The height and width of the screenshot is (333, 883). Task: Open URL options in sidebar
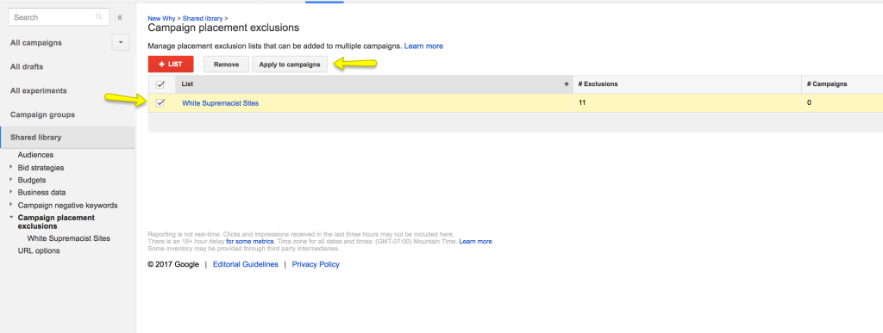tap(39, 250)
